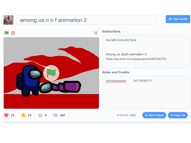This screenshot has height=143, width=191.
Task: Click inside the Instructions text box
Action: [146, 52]
